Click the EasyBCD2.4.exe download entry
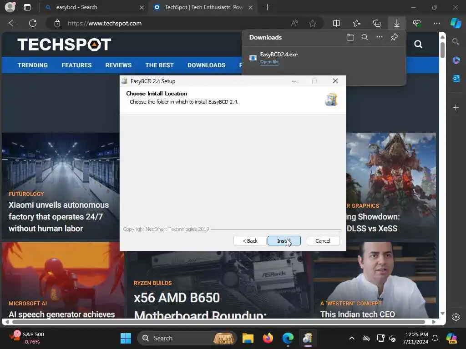Viewport: 466px width, 349px height. (324, 58)
